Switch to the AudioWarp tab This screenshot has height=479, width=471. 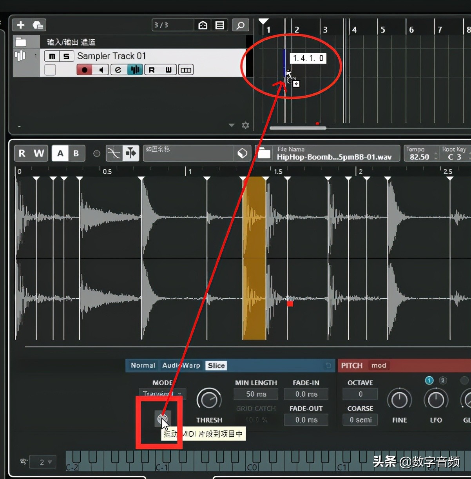click(181, 365)
